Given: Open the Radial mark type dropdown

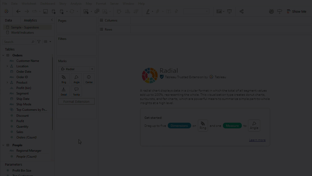Looking at the screenshot, I should 76,69.
